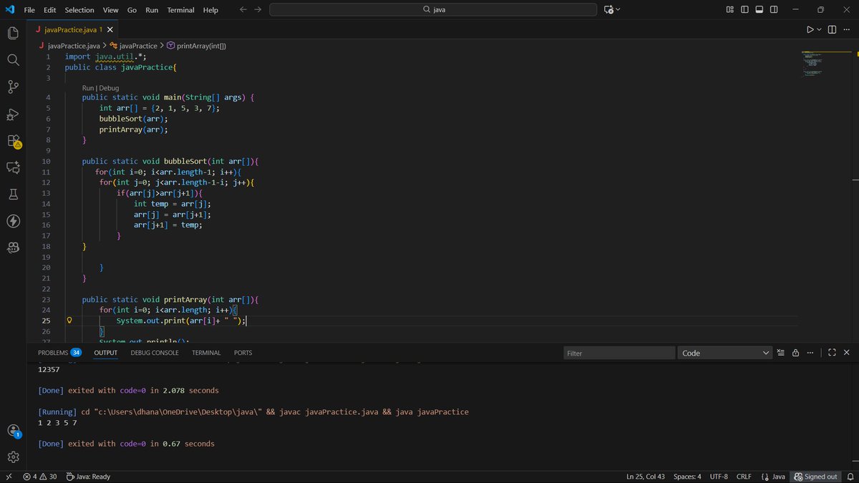
Task: Go back with the left arrow
Action: pyautogui.click(x=243, y=9)
